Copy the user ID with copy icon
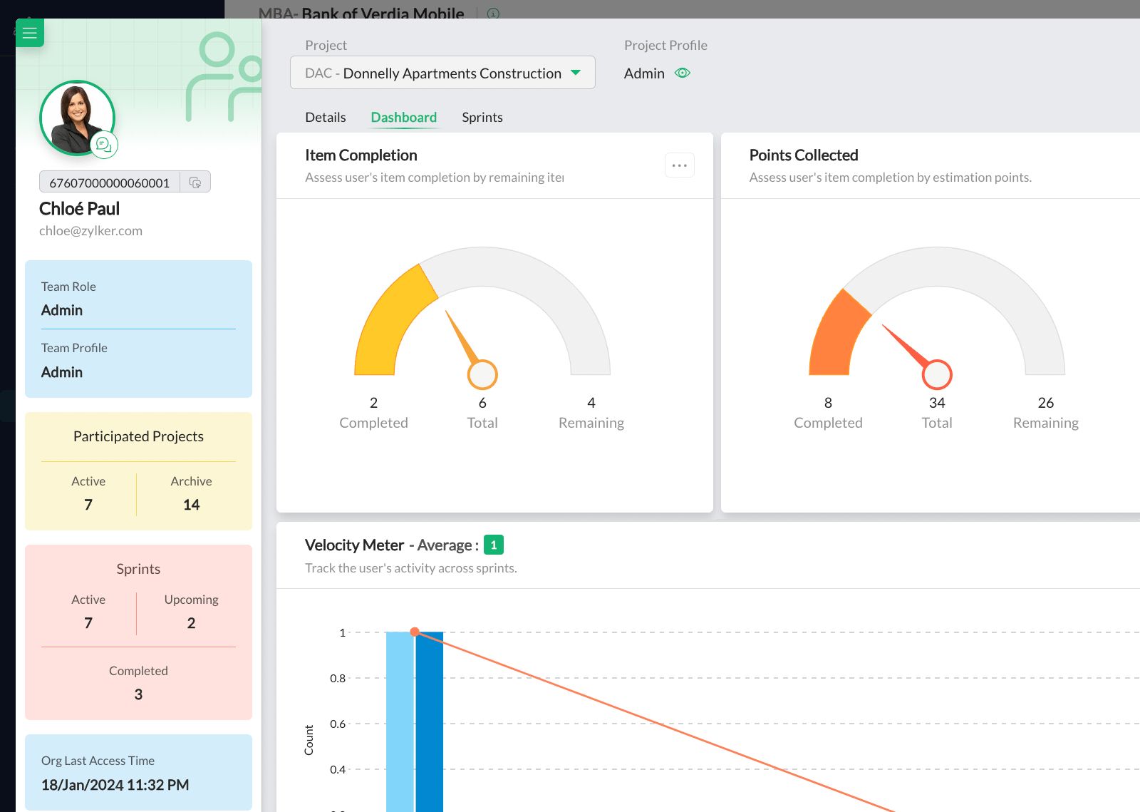The width and height of the screenshot is (1140, 812). click(195, 183)
